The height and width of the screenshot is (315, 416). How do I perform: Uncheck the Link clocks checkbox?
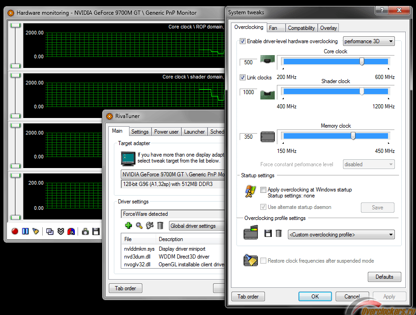(243, 78)
